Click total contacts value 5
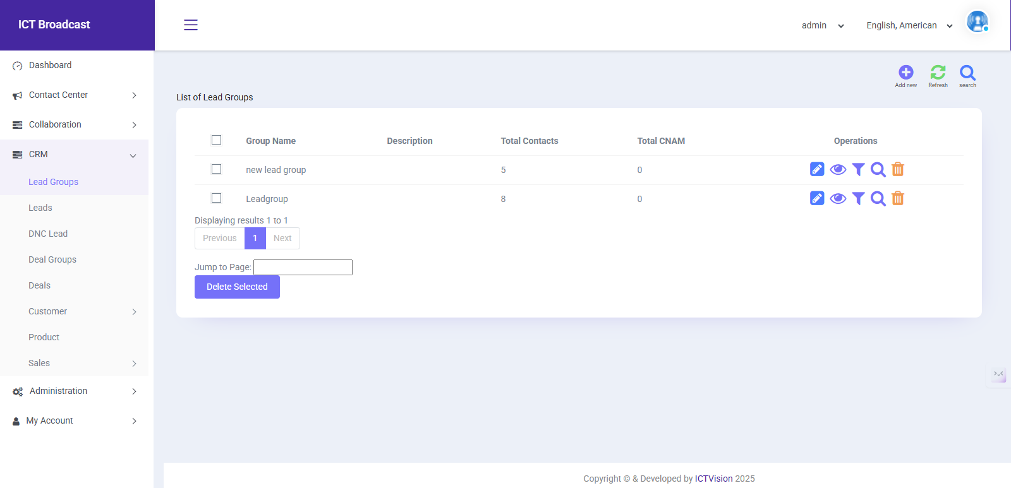The width and height of the screenshot is (1011, 488). (503, 170)
